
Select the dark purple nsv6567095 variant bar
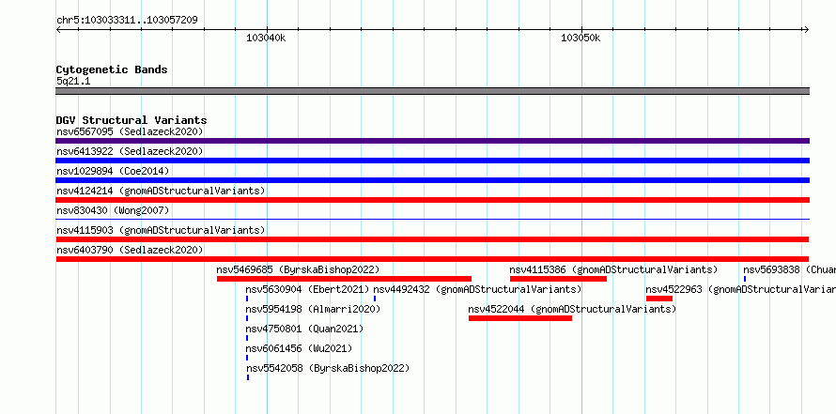(432, 141)
